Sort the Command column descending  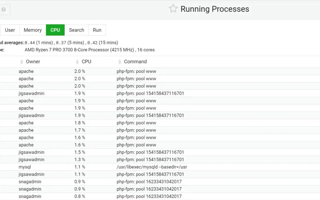[x=119, y=63]
